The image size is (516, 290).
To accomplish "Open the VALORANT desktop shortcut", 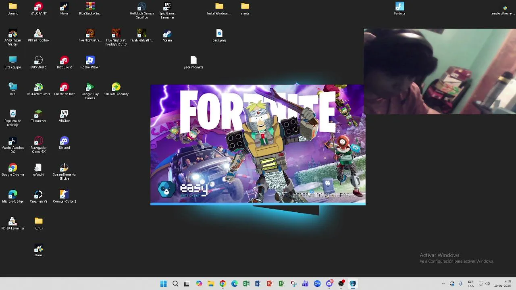I will tap(38, 8).
